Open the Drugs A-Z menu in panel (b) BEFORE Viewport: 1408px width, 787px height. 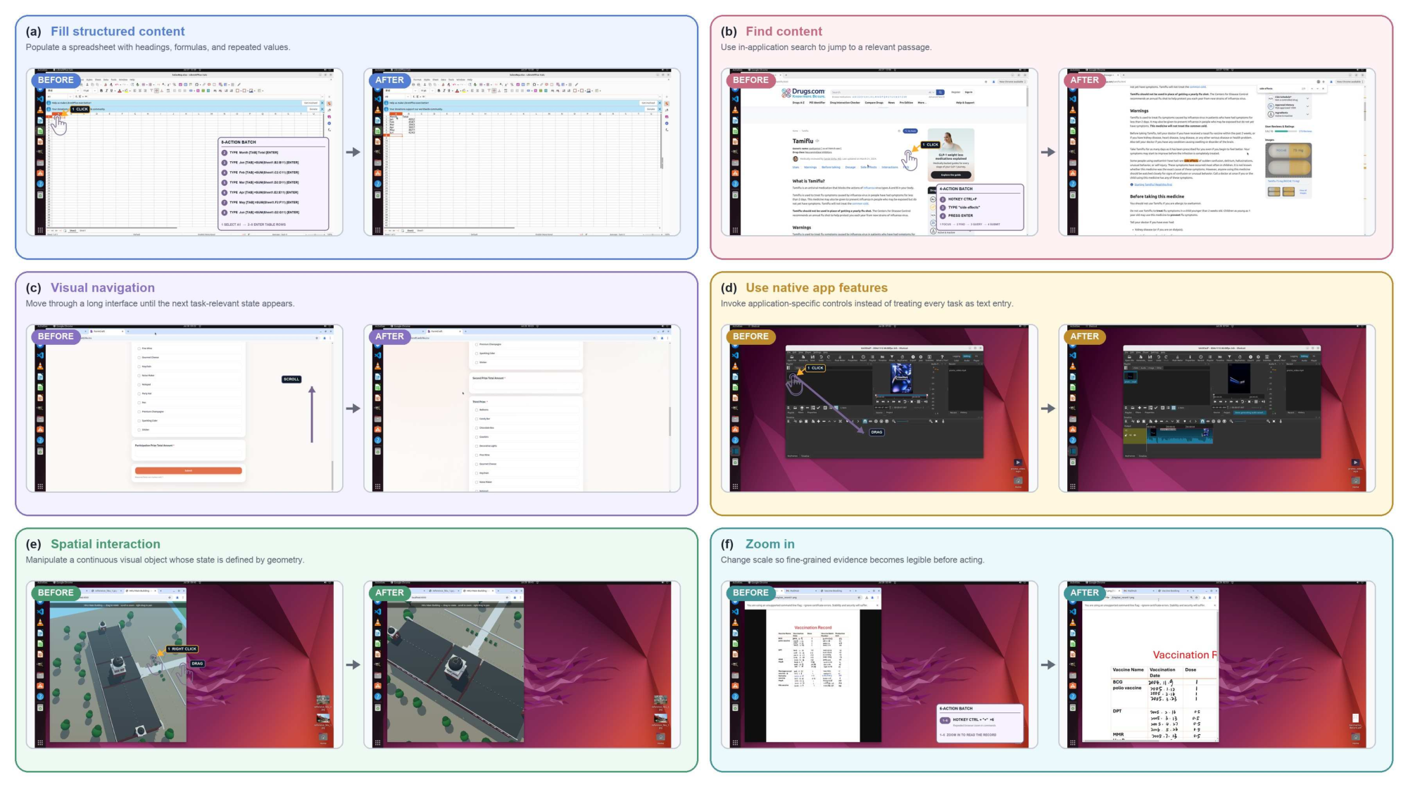click(798, 103)
